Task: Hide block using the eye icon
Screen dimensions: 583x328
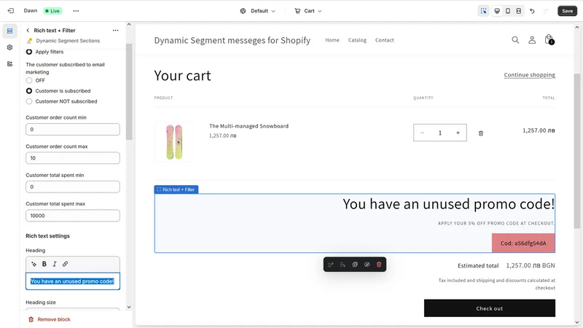Action: (x=367, y=265)
